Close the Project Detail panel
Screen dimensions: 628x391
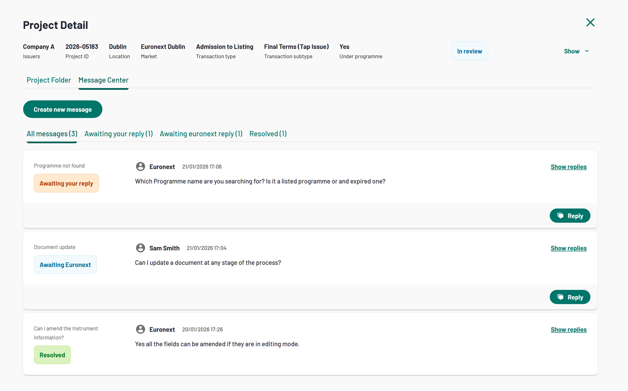pos(590,23)
